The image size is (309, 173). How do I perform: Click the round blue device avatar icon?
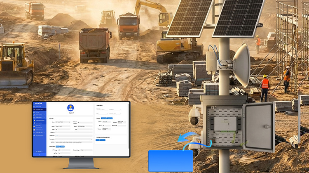(x=70, y=108)
